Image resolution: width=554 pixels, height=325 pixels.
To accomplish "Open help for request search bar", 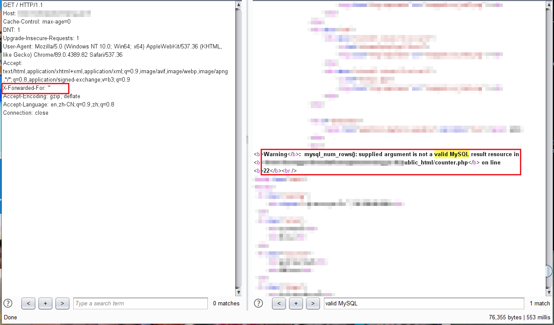I will click(8, 303).
